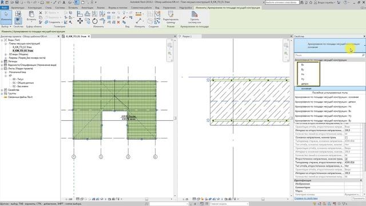Select type 'детали' in type list
This screenshot has height=206, width=366.
point(305,84)
